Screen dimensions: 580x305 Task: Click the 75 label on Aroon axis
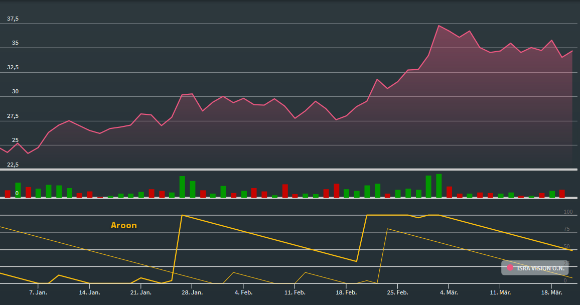[x=566, y=229]
